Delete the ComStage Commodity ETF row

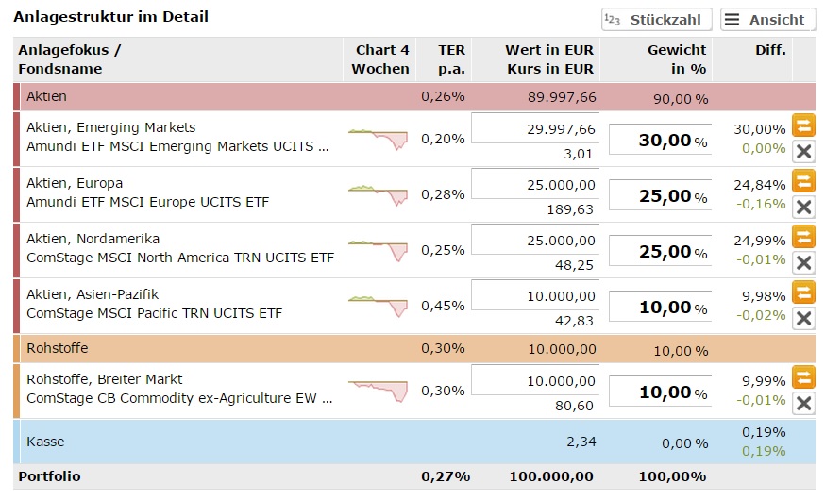click(803, 404)
